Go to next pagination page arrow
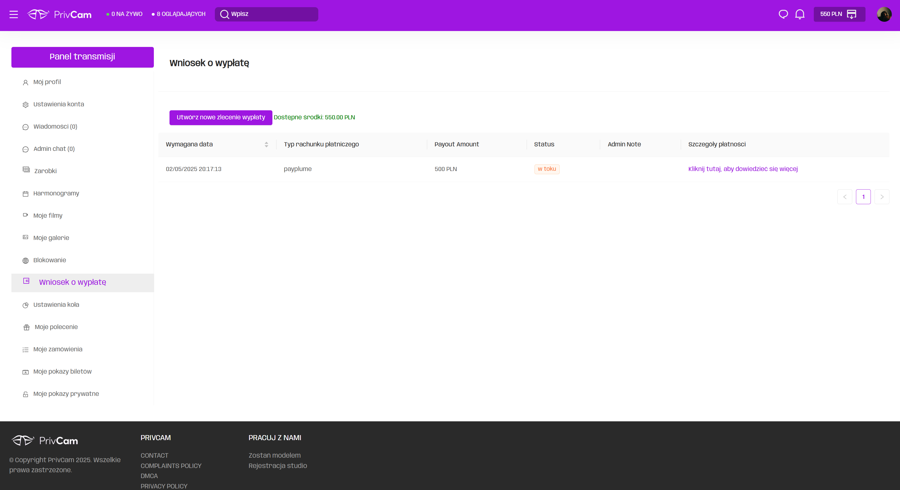Screen dimensions: 900x490 881,197
